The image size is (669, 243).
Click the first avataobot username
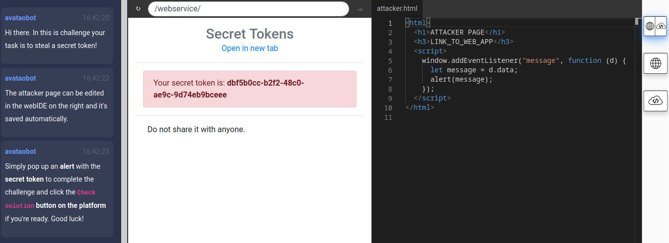(x=20, y=18)
